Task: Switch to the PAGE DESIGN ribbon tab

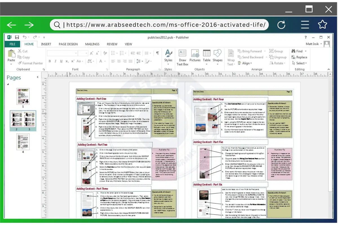Action: point(68,44)
